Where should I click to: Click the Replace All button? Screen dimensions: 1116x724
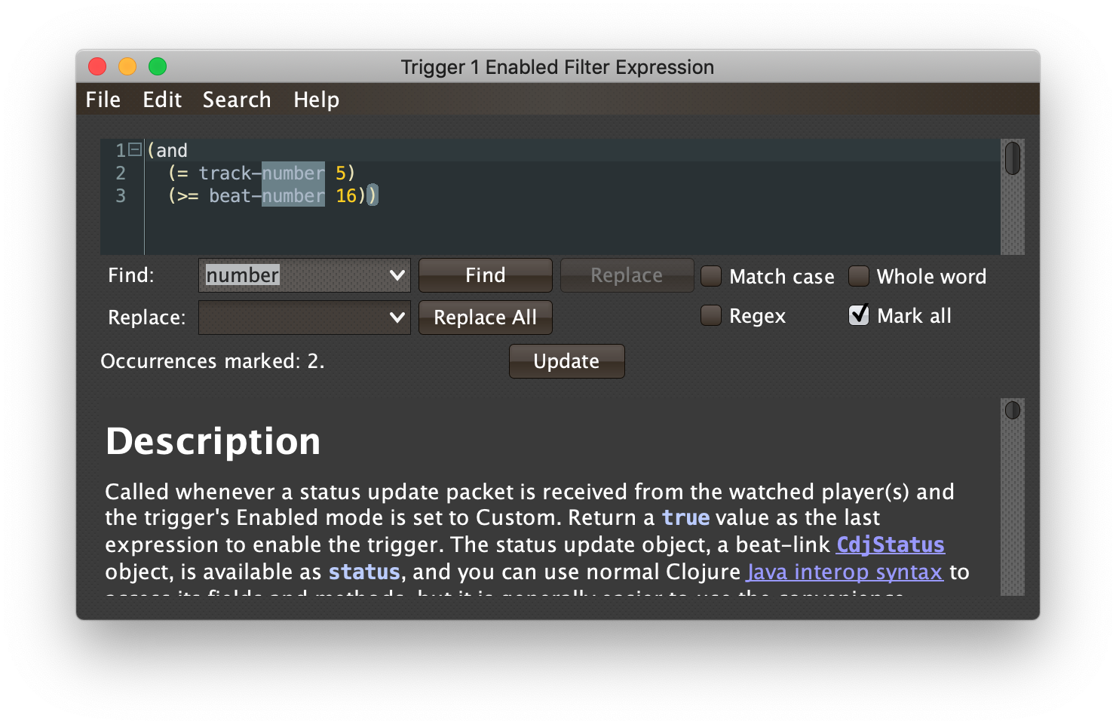pos(486,318)
